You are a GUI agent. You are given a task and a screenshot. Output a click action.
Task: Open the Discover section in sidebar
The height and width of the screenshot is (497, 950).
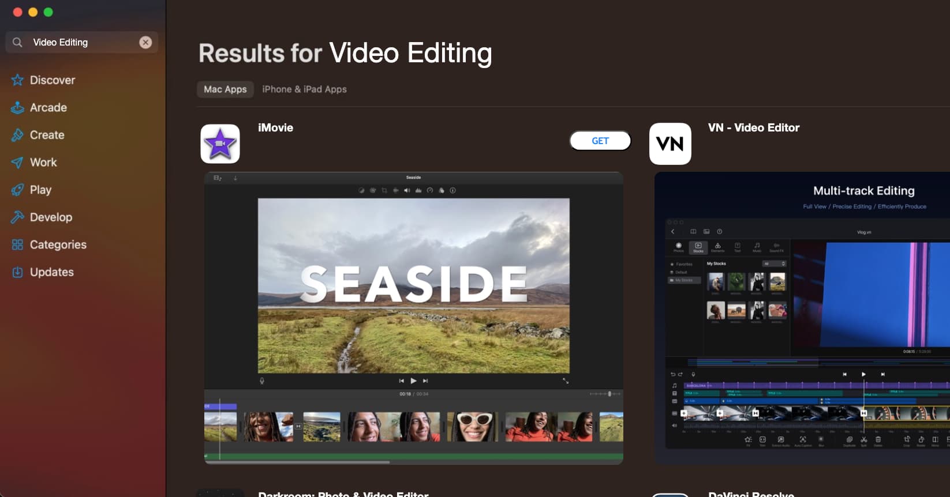(x=43, y=80)
